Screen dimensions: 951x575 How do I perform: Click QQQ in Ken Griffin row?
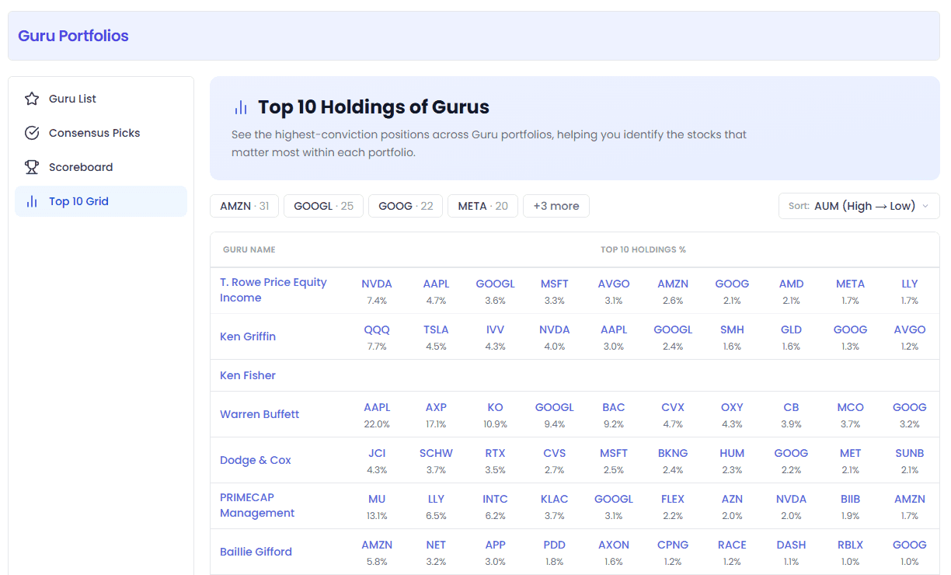(377, 329)
